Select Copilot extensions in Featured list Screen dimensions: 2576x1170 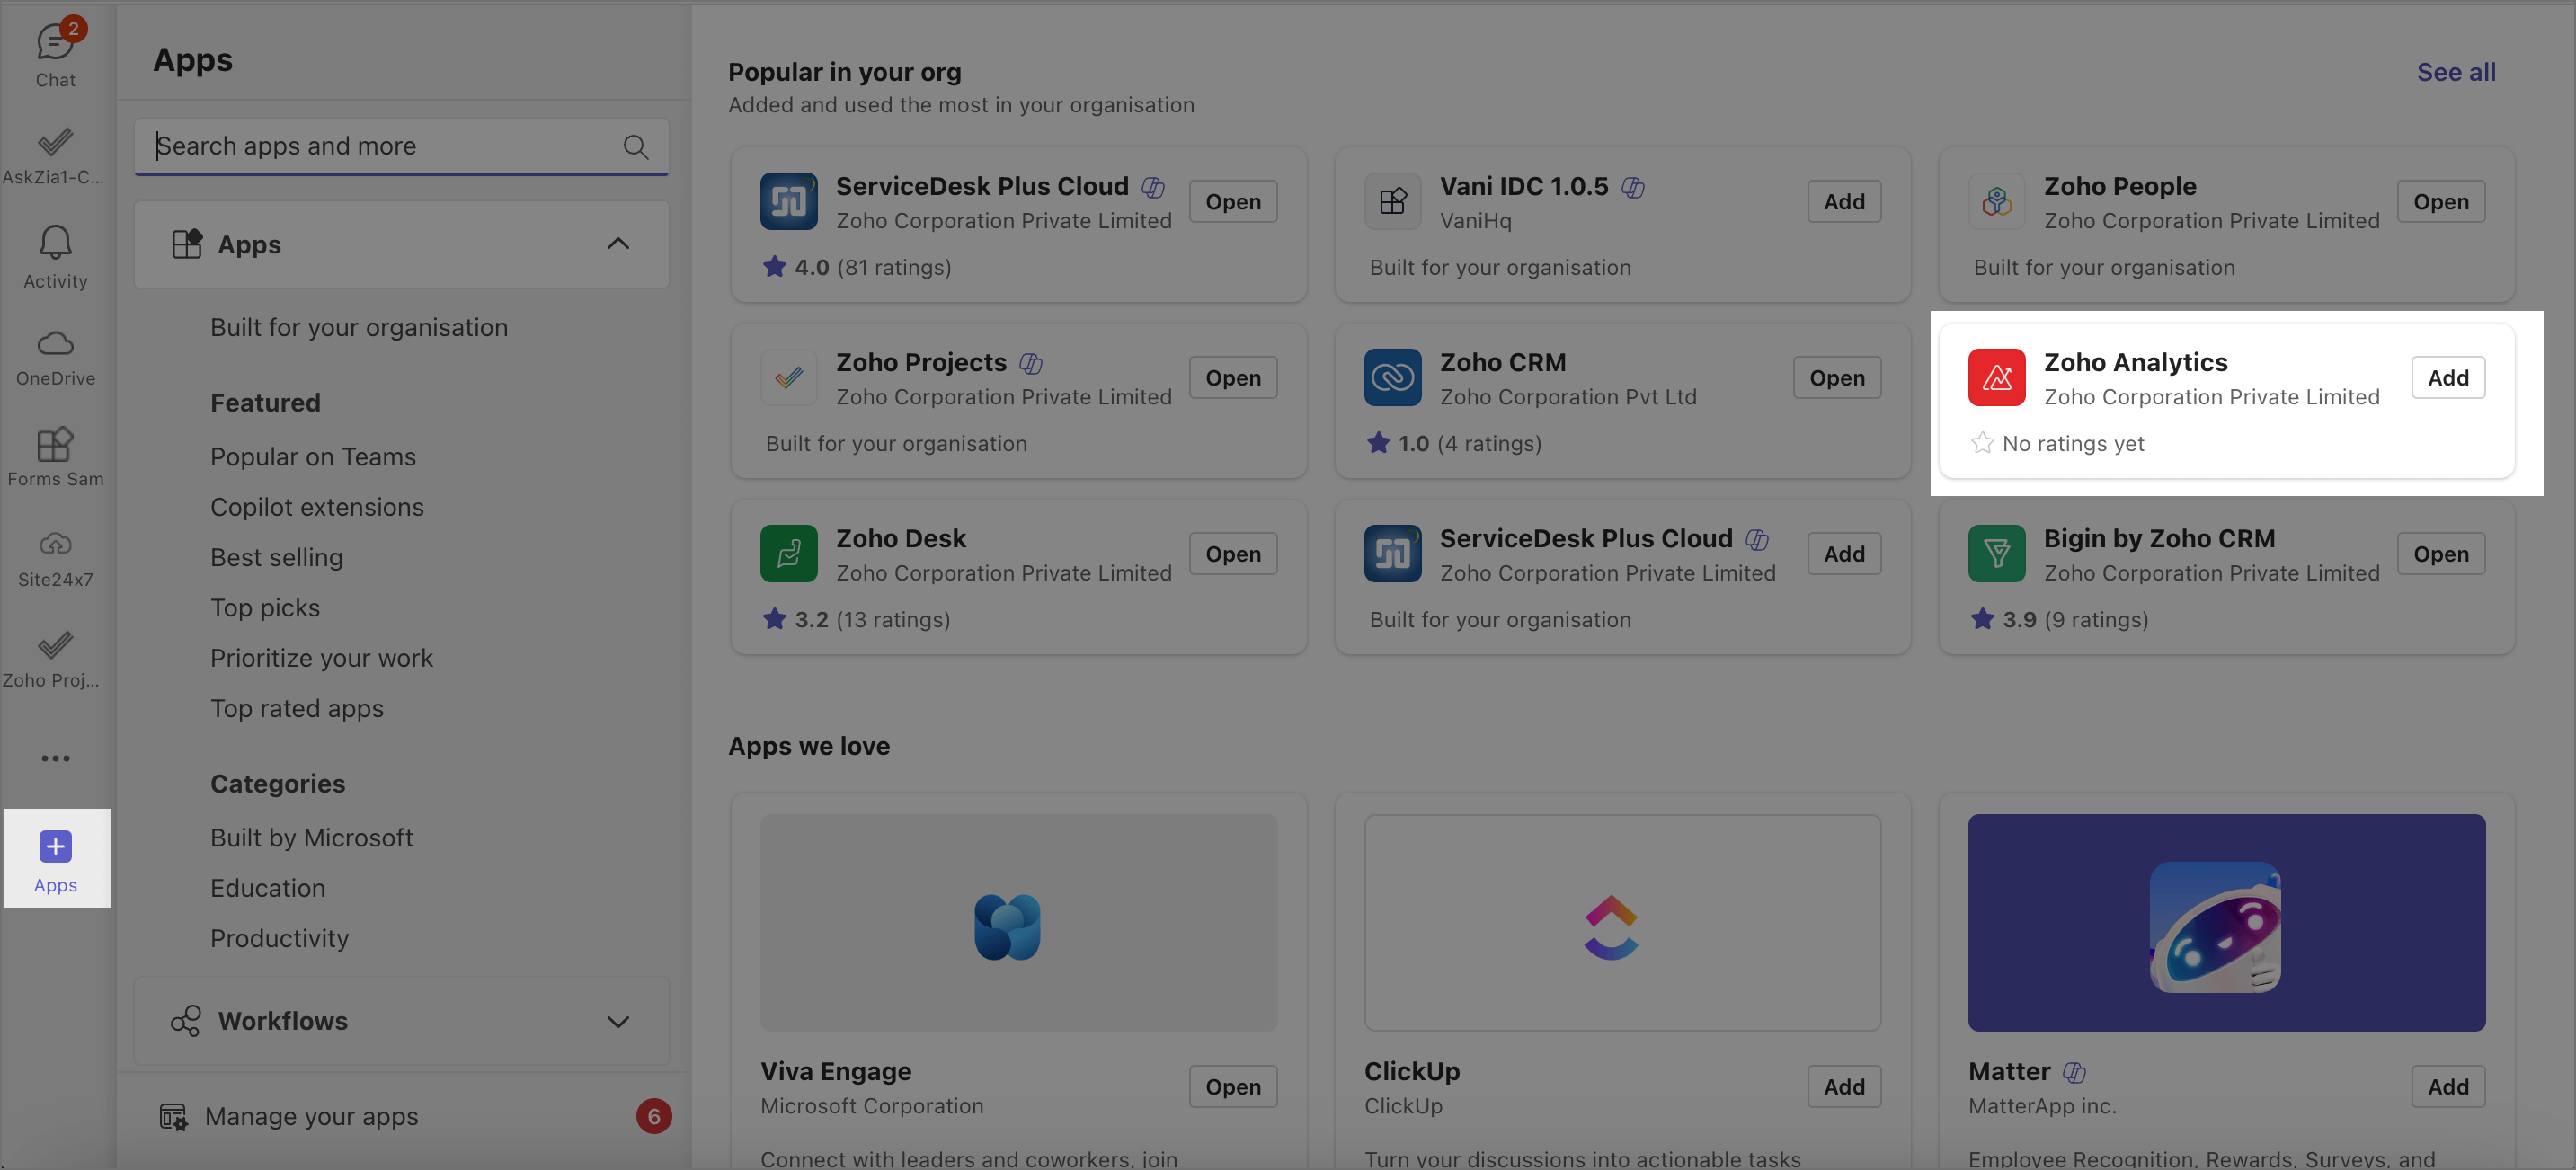tap(316, 507)
